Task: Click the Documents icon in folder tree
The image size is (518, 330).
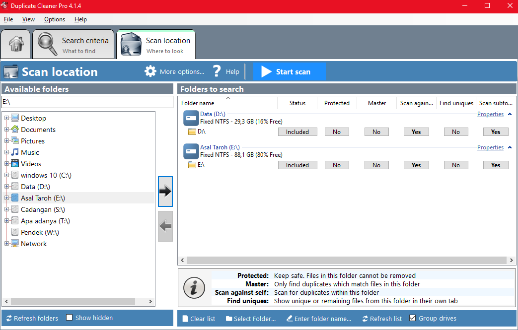Action: click(15, 130)
